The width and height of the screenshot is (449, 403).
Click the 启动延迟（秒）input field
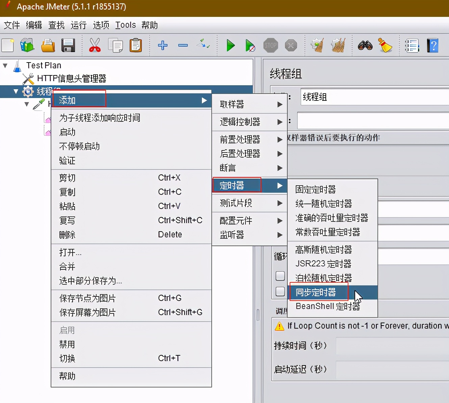(392, 369)
